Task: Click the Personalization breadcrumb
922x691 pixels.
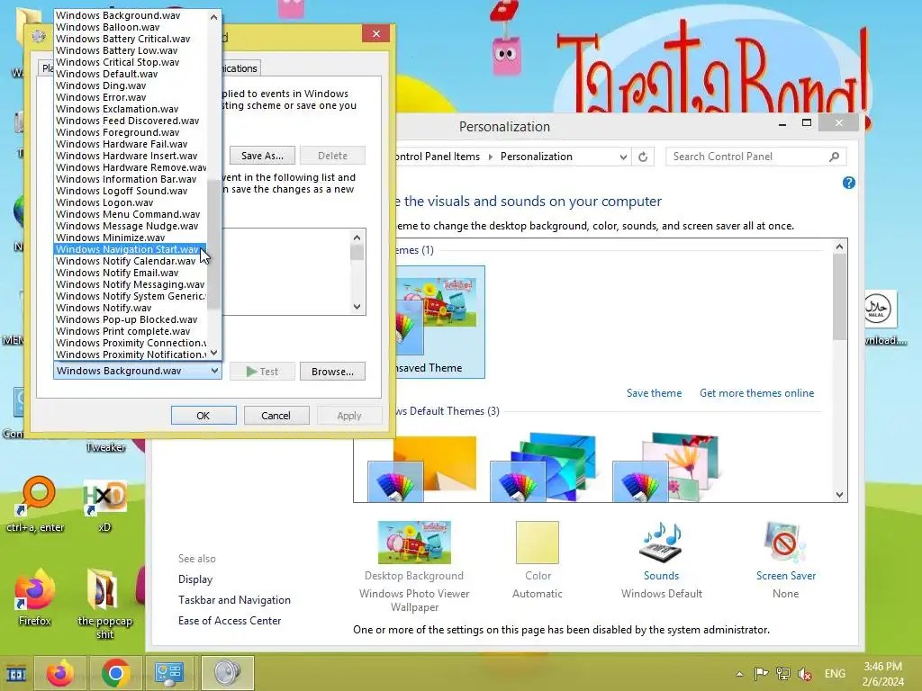Action: point(537,157)
